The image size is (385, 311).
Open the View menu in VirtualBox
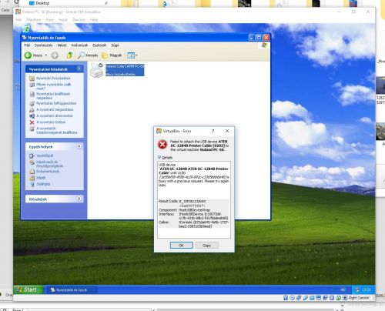pos(50,20)
